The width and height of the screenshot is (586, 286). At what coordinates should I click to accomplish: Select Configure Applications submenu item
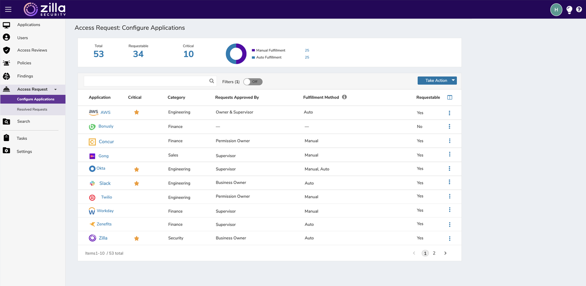(x=33, y=99)
